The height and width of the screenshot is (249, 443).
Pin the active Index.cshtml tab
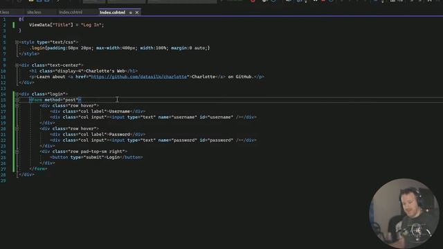[x=131, y=12]
